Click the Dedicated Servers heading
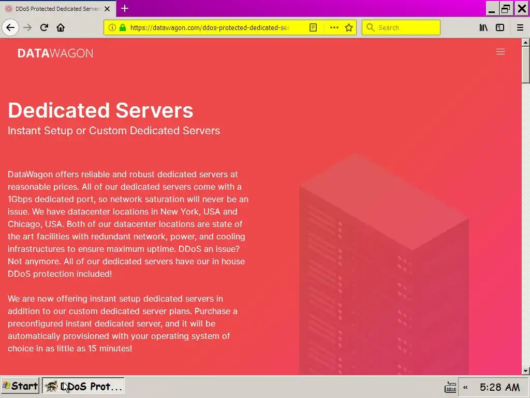This screenshot has height=398, width=530. [x=100, y=110]
